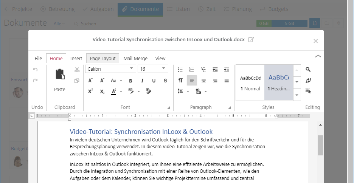
Task: Increase font size with grow icon
Action: click(x=90, y=80)
